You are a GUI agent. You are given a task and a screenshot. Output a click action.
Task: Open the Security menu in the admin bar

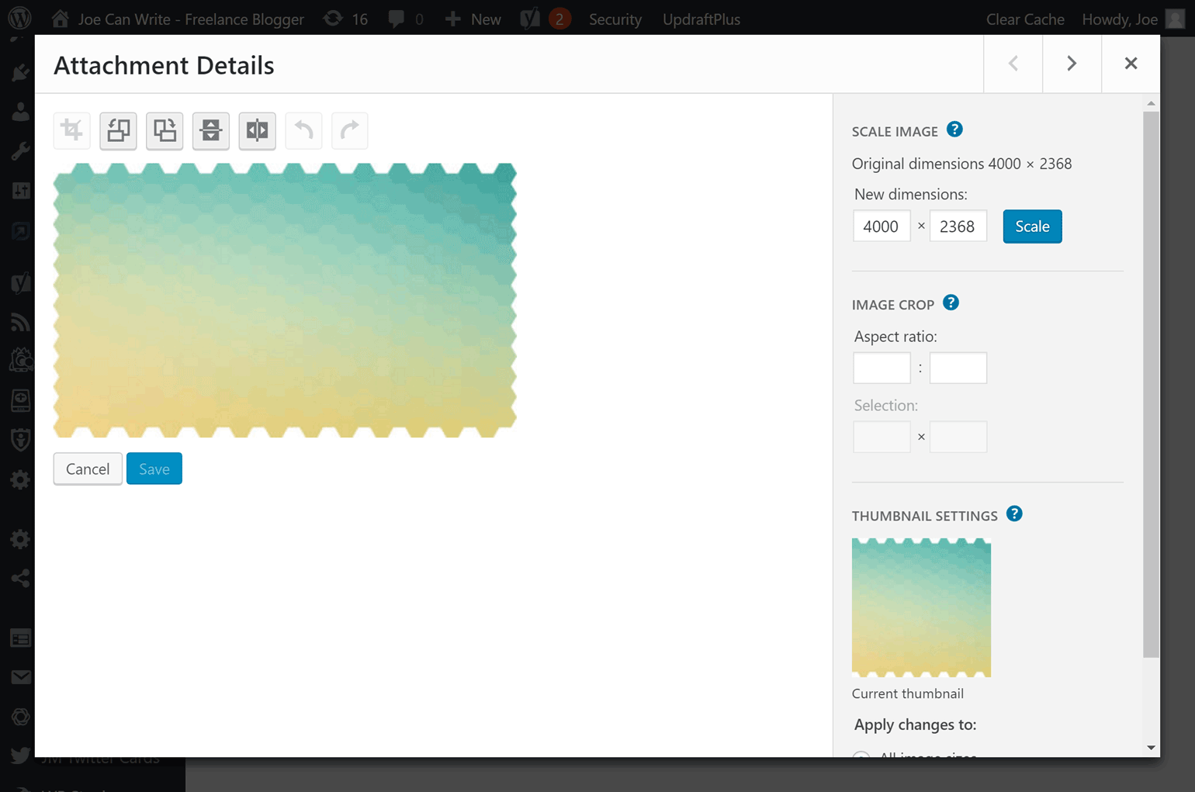(615, 19)
